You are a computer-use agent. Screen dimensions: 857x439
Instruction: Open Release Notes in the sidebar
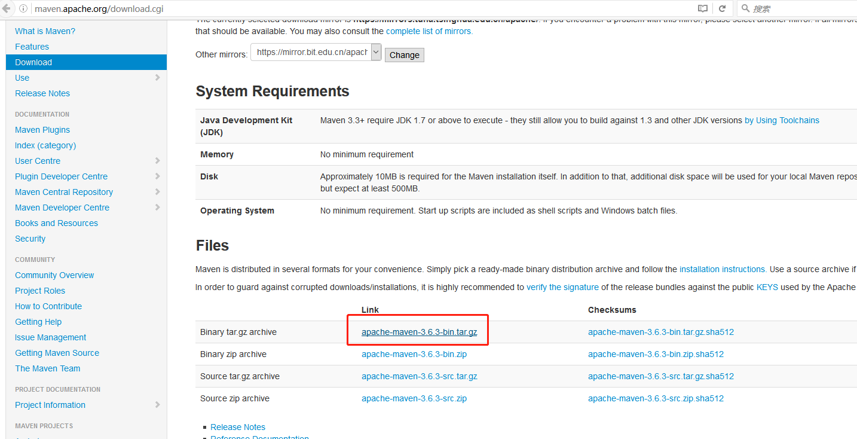42,93
